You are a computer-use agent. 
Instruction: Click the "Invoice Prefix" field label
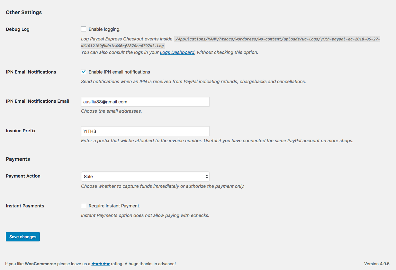click(21, 131)
